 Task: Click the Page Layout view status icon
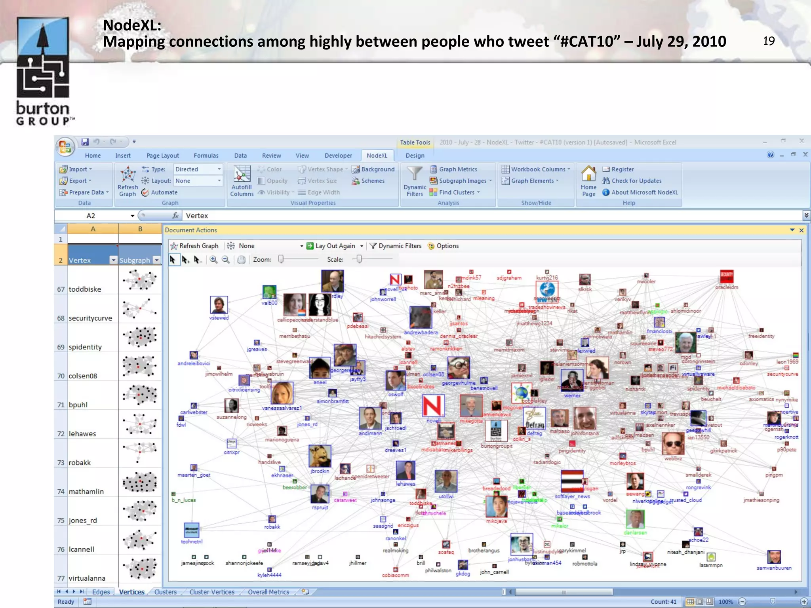(x=700, y=602)
